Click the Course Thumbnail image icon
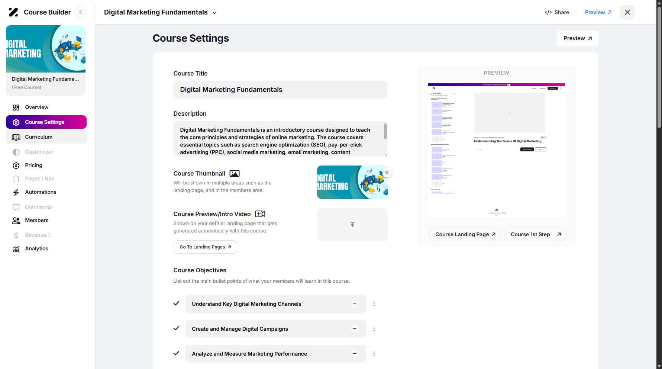This screenshot has width=662, height=369. pos(235,173)
